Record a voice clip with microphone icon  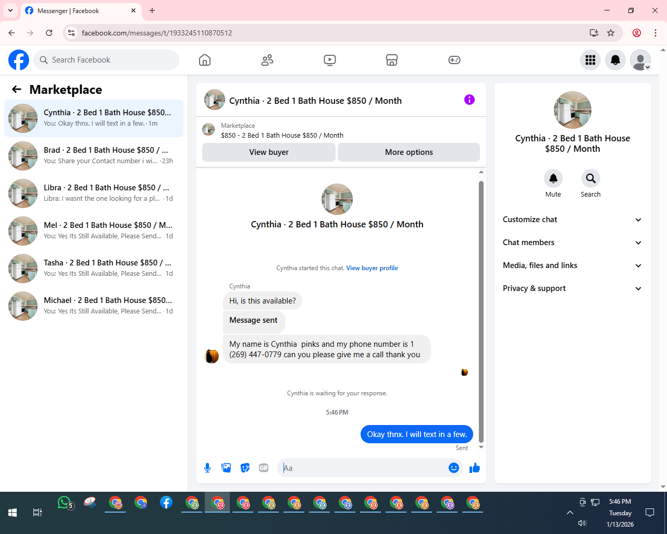pos(207,468)
